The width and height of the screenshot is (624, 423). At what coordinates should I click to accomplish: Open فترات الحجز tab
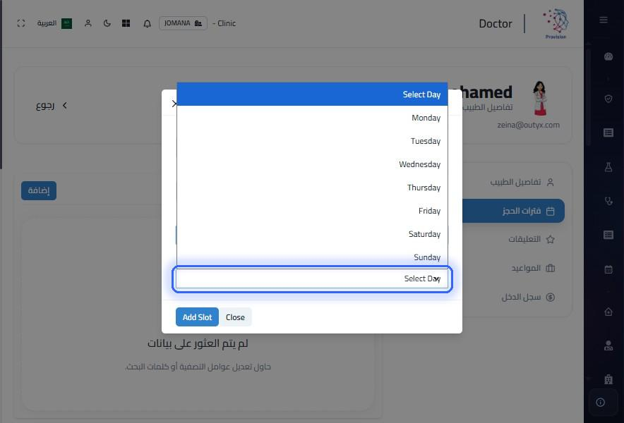click(x=513, y=211)
